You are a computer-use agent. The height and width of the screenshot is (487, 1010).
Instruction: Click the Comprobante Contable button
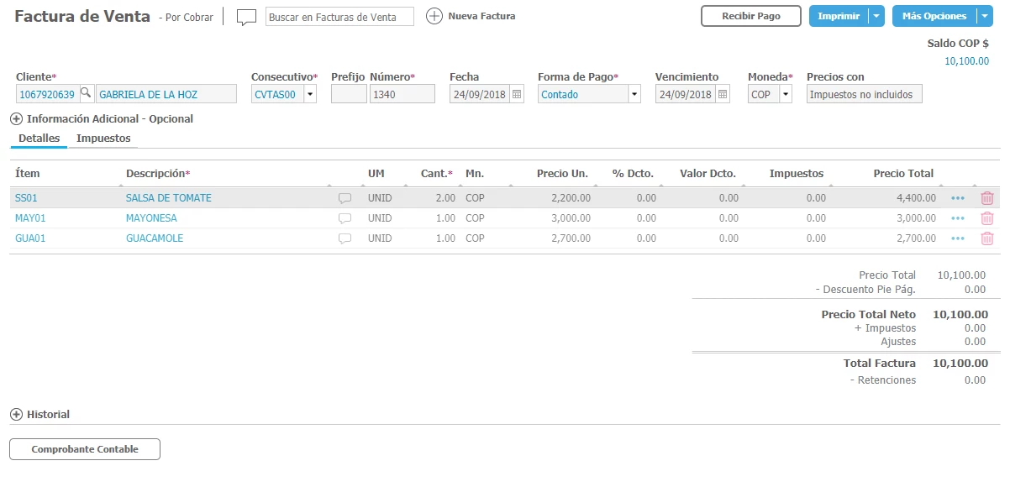point(85,449)
